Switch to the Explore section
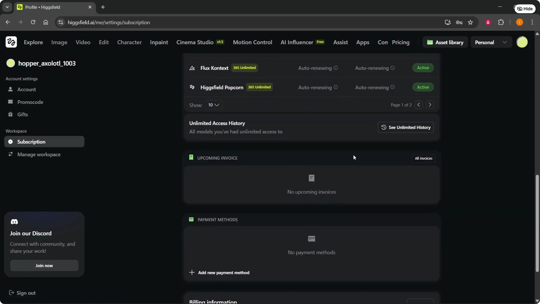This screenshot has width=540, height=304. (x=33, y=42)
